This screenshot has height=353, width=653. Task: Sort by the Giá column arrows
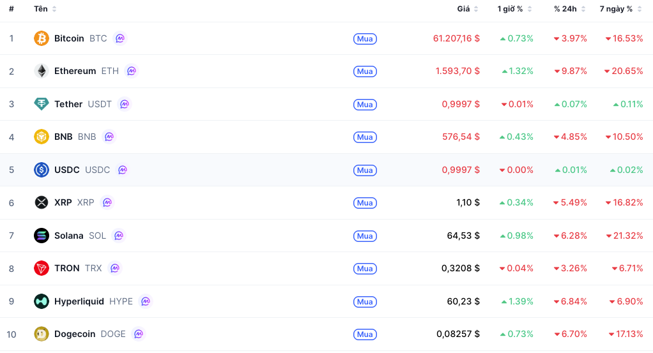[476, 9]
